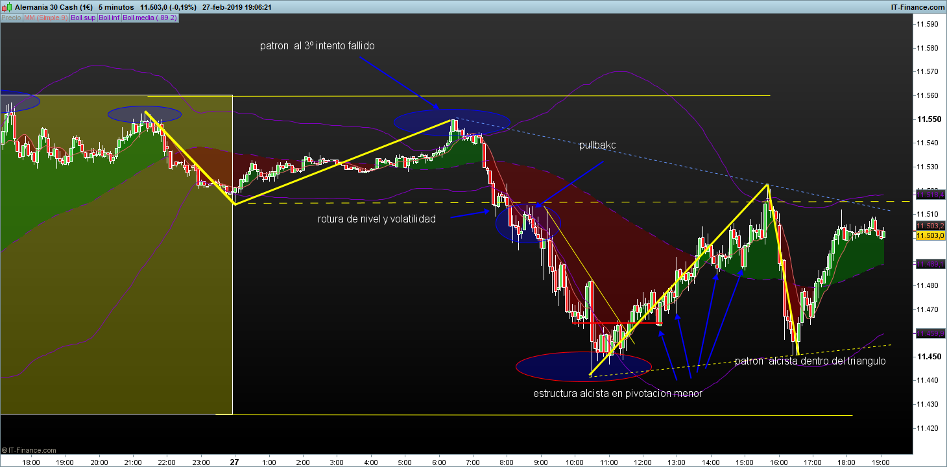Click the 11.480 price axis label

tap(927, 285)
